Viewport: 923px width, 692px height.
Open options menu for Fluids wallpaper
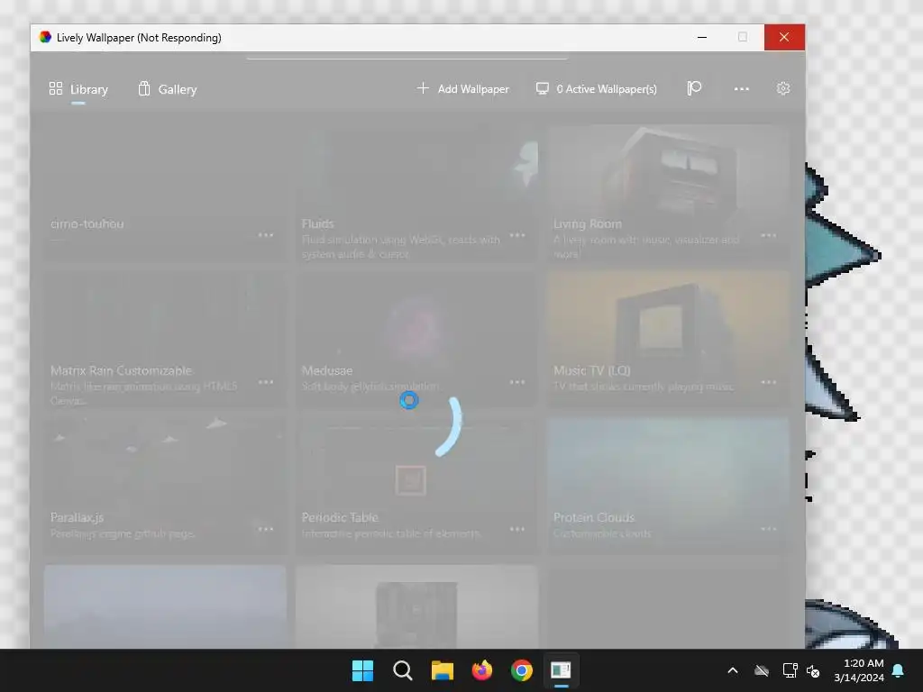click(516, 235)
